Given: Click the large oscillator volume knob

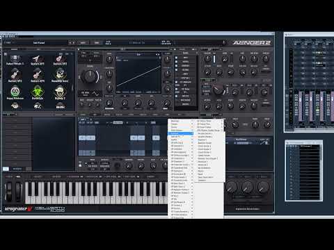Looking at the screenshot, I should [90, 76].
